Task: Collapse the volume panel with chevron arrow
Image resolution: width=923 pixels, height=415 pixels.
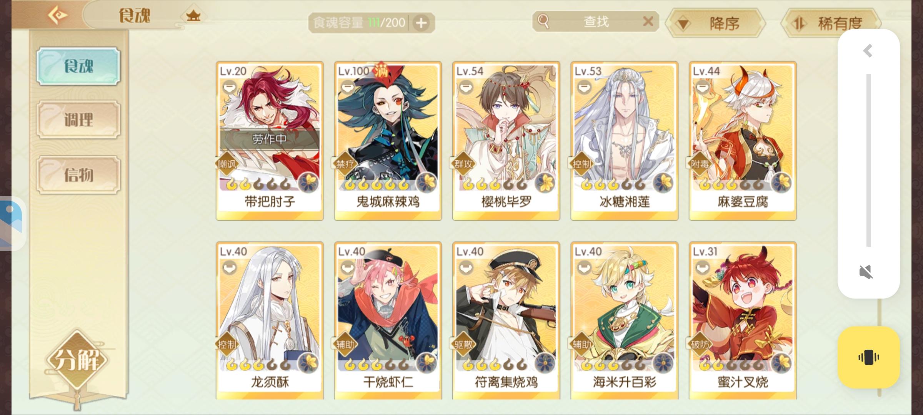Action: (868, 51)
